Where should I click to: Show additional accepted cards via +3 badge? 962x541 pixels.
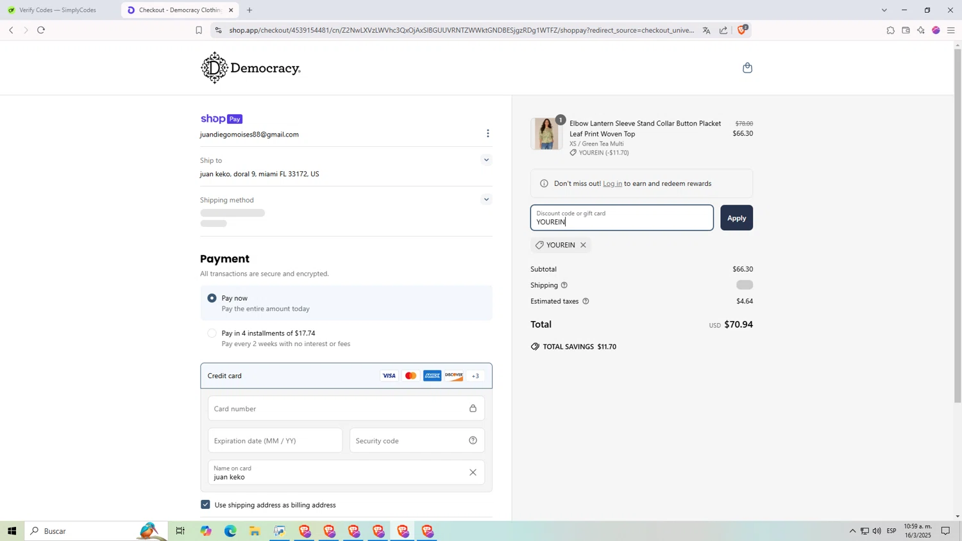pos(475,376)
